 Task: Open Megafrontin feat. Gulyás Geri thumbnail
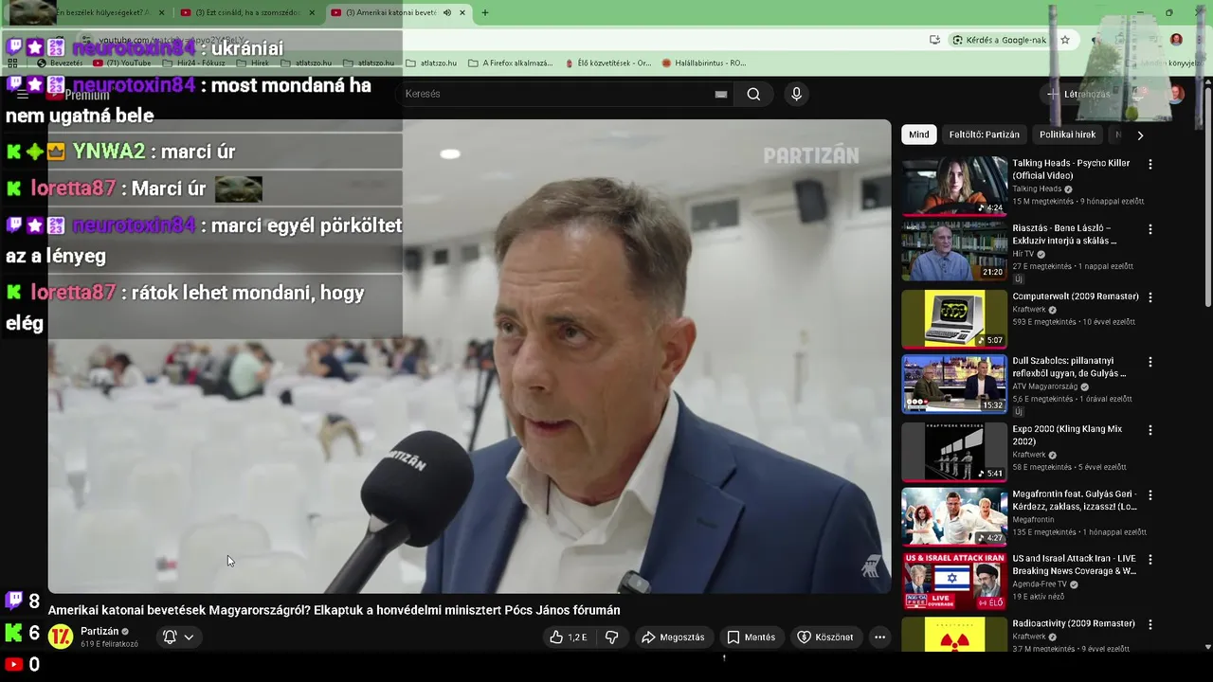(954, 516)
